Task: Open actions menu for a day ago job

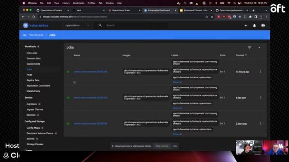Action: [x=261, y=98]
